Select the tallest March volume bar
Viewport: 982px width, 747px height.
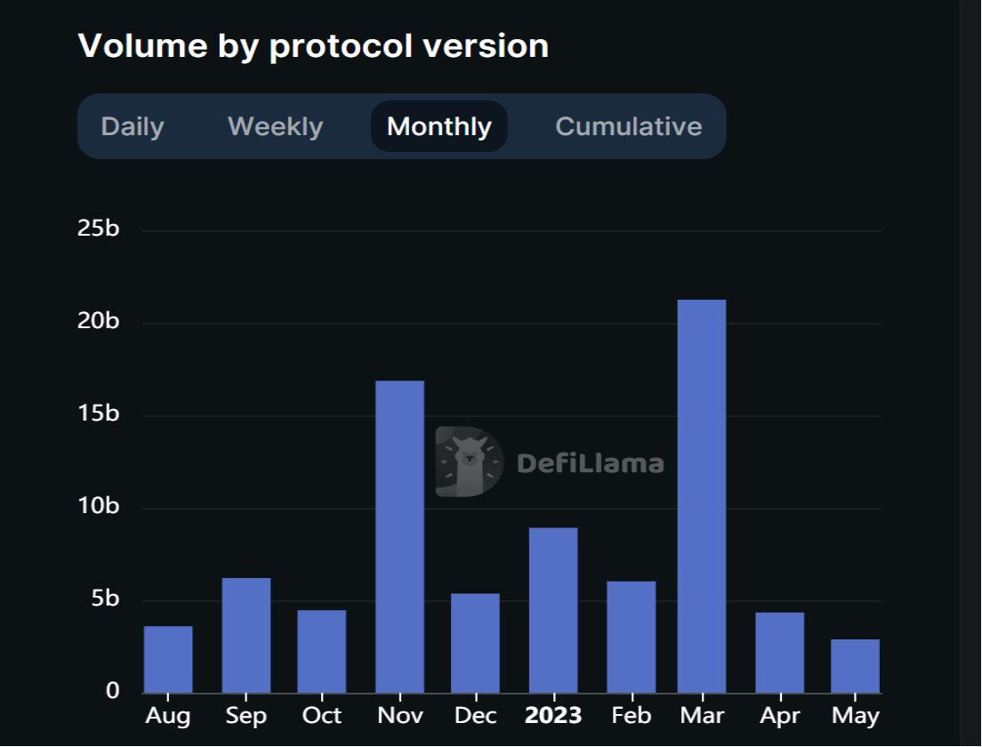click(702, 496)
